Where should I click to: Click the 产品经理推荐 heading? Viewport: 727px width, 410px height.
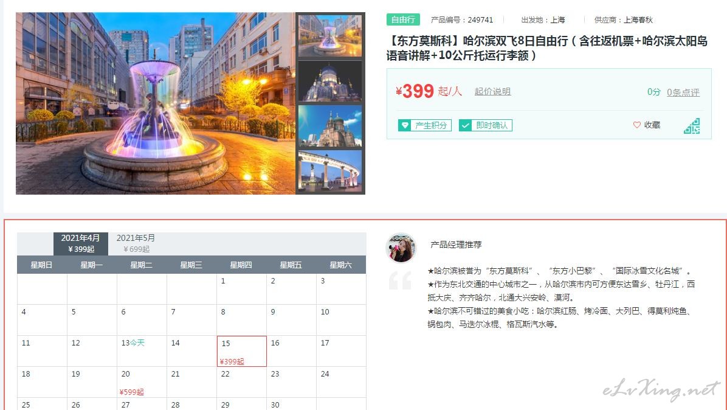[457, 245]
